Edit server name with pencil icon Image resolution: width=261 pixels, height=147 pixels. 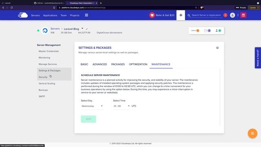(x=87, y=29)
